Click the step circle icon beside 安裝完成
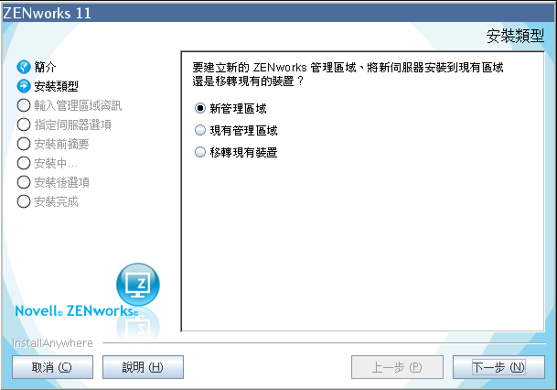 pyautogui.click(x=24, y=201)
